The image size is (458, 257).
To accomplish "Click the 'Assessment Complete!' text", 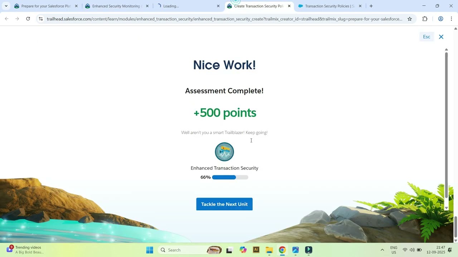I will point(224,91).
